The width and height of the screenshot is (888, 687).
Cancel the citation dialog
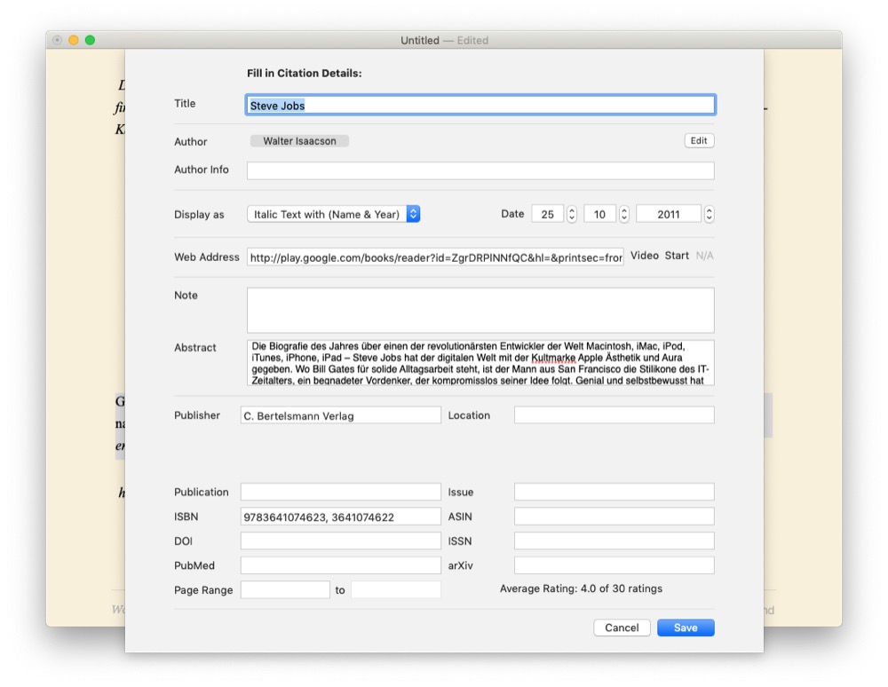point(622,628)
